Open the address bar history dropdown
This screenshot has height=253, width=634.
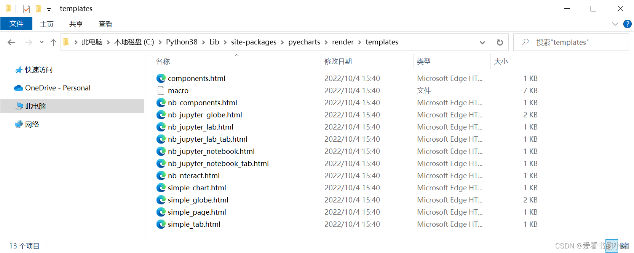(x=482, y=43)
